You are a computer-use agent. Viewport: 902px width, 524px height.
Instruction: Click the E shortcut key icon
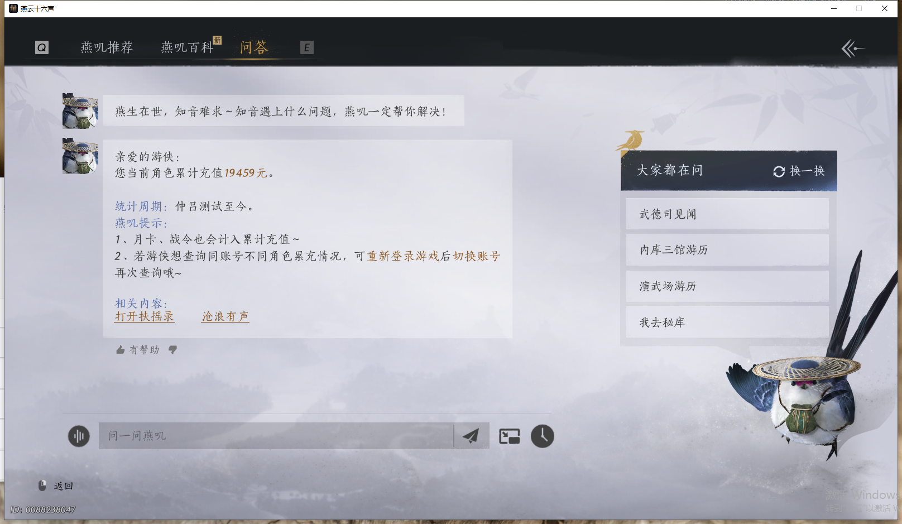click(306, 47)
